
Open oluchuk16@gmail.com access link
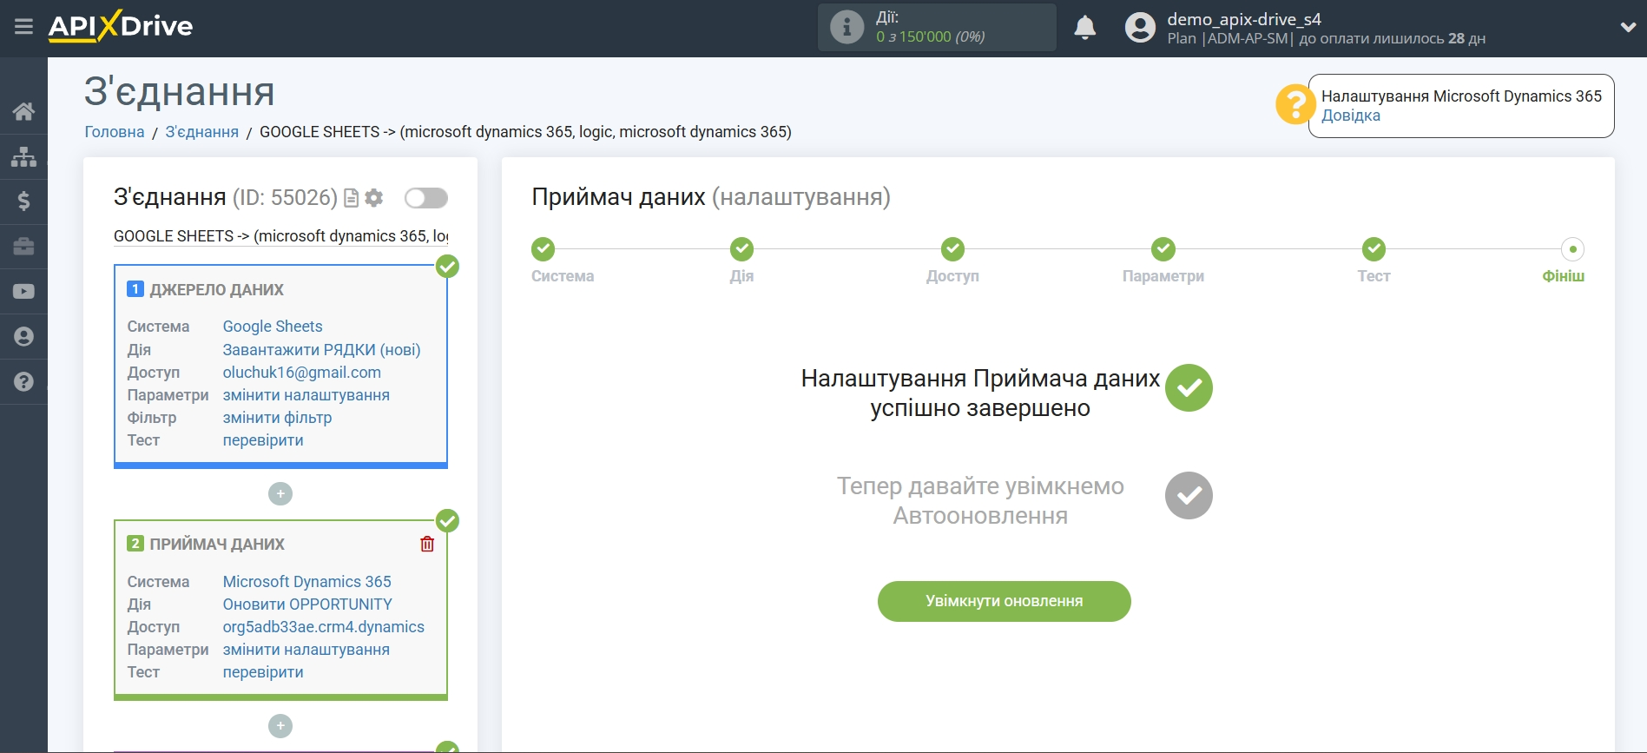click(301, 373)
